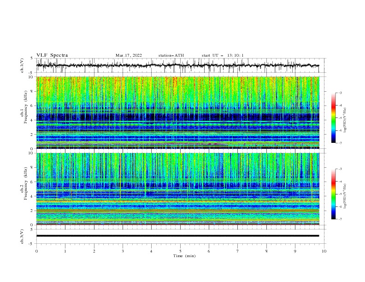This screenshot has width=365, height=282.
Task: Click the log(PSD) label beside ch.1 colorbar
Action: tap(345, 120)
